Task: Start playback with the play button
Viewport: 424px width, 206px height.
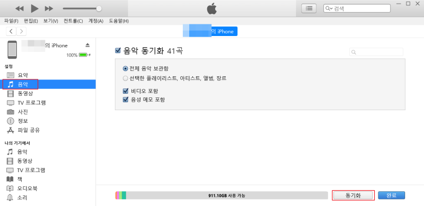Action: click(34, 8)
